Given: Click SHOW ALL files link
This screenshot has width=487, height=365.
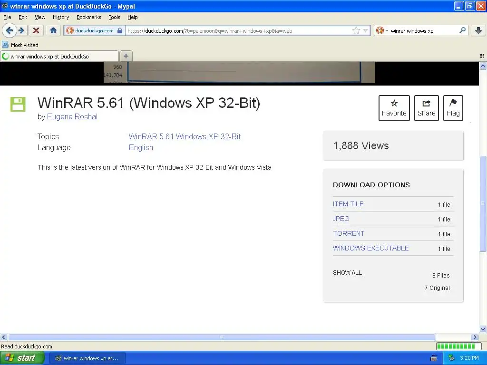Looking at the screenshot, I should 347,272.
